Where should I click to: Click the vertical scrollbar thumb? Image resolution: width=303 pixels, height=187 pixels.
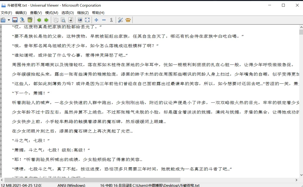pos(301,32)
